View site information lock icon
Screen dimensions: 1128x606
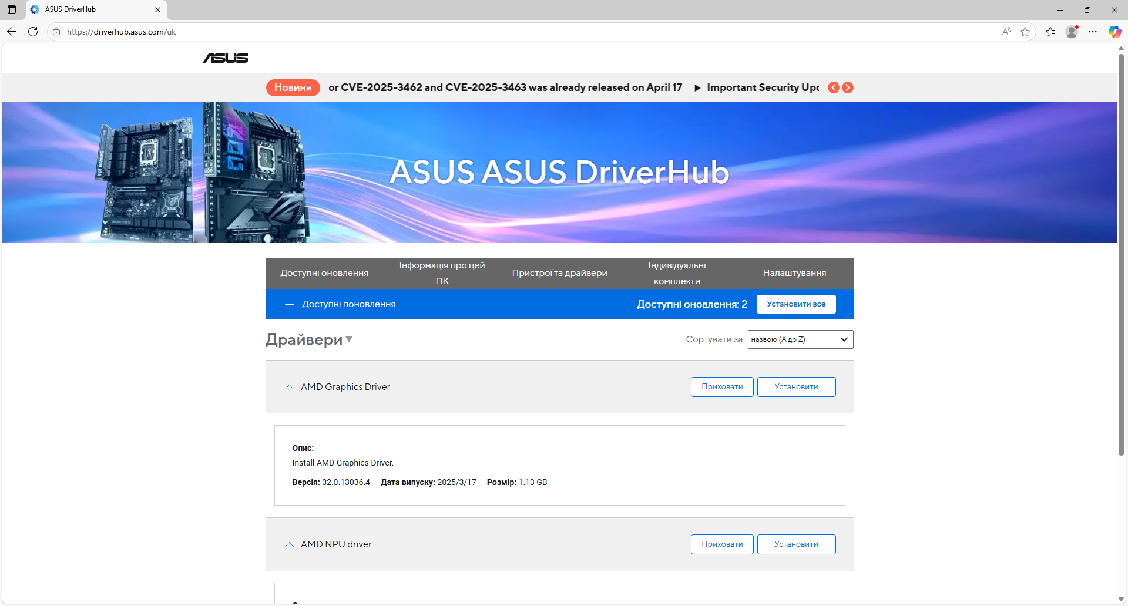point(56,32)
